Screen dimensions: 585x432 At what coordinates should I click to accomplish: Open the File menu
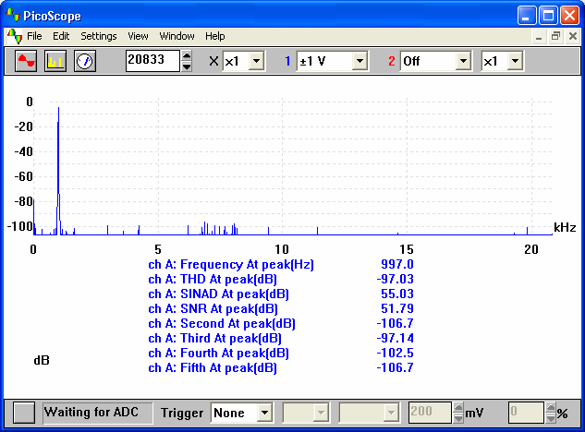click(34, 36)
